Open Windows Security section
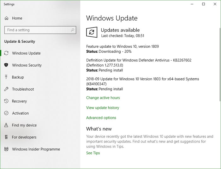This screenshot has width=221, height=169. click(x=27, y=65)
